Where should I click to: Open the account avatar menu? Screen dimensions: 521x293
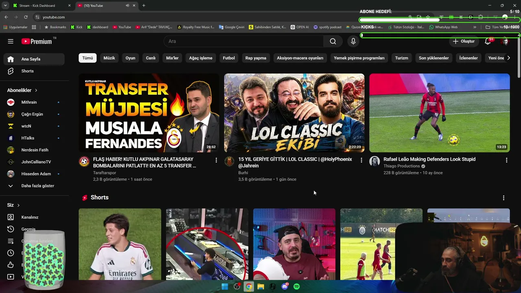coord(505,41)
